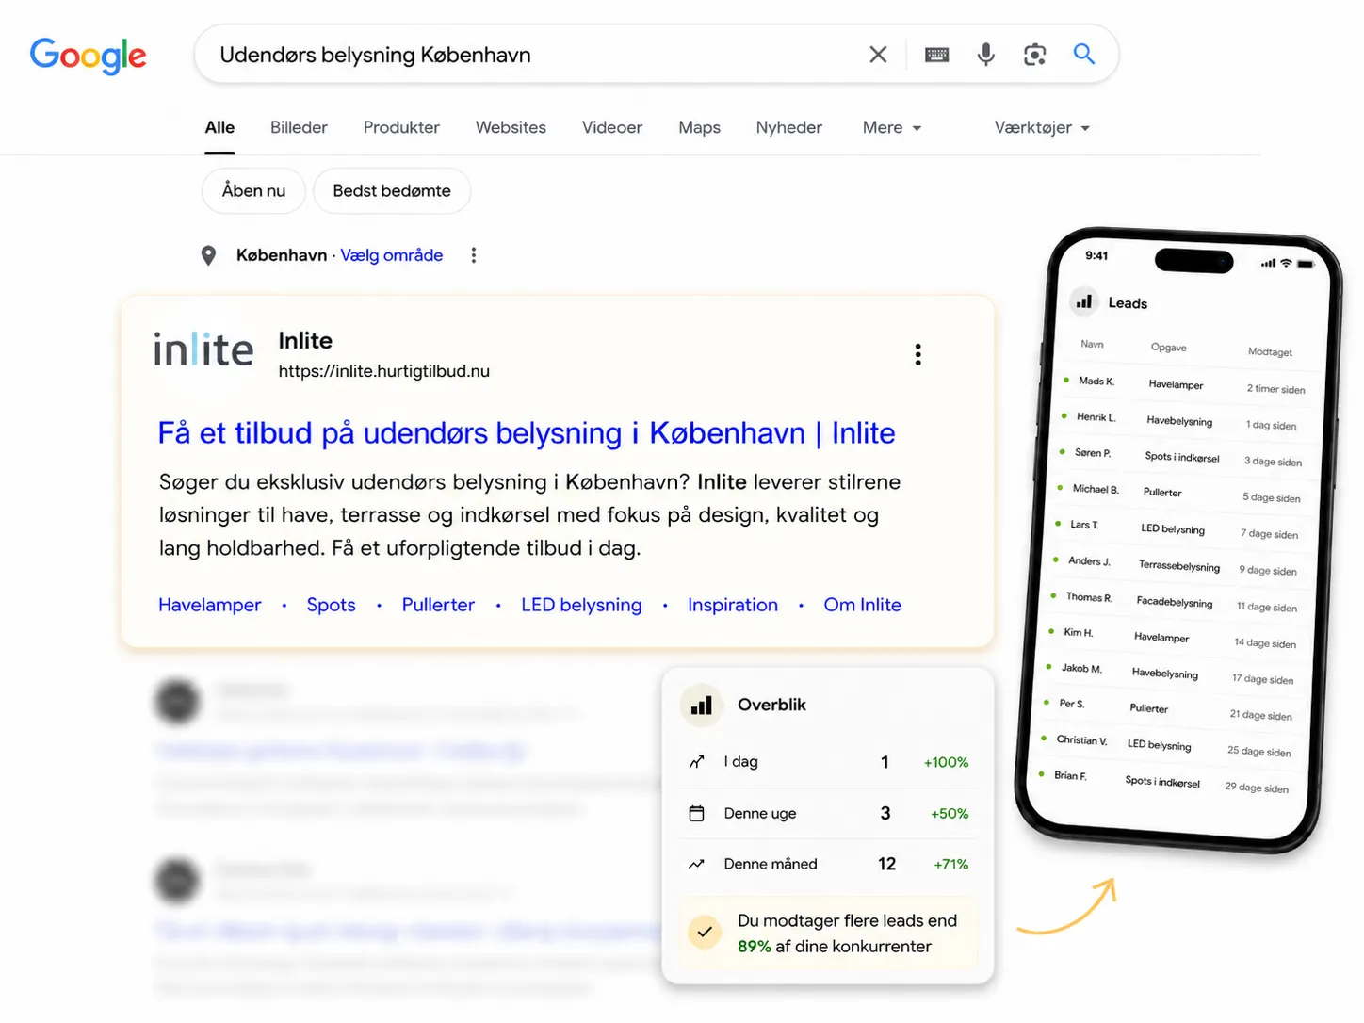The width and height of the screenshot is (1364, 1023).
Task: Open location options three-dot menu
Action: [x=474, y=255]
